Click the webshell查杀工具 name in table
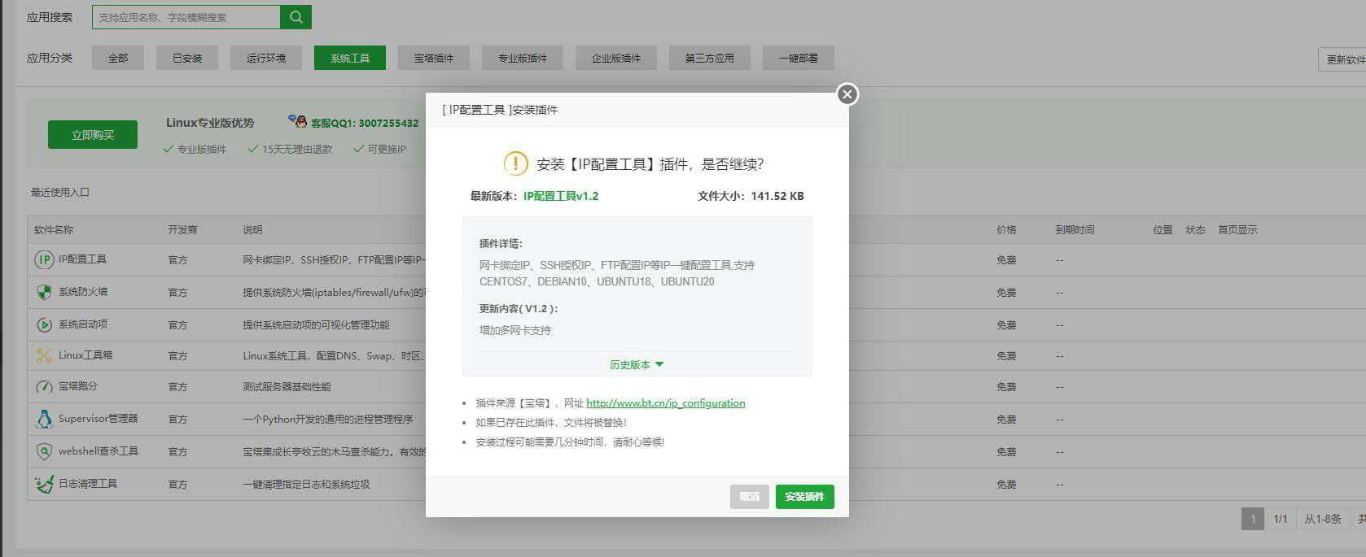Image resolution: width=1366 pixels, height=557 pixels. (x=99, y=451)
